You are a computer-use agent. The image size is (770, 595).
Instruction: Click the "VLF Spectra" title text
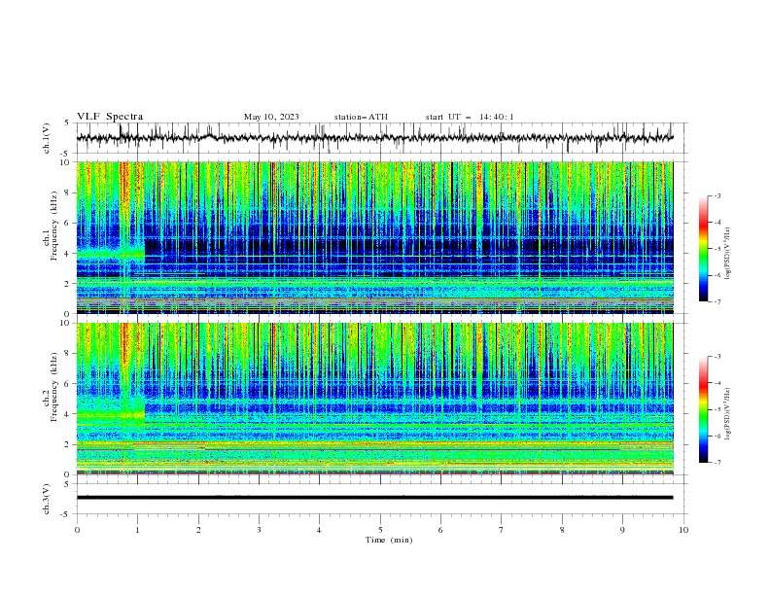pos(110,117)
